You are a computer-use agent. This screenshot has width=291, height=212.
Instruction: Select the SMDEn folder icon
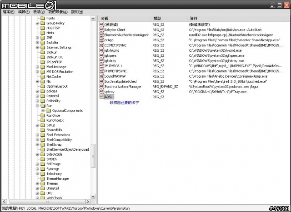[x=43, y=159]
